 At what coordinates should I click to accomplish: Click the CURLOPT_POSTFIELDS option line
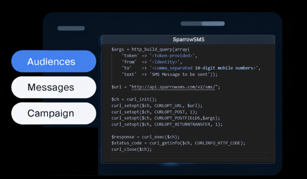[x=166, y=118]
